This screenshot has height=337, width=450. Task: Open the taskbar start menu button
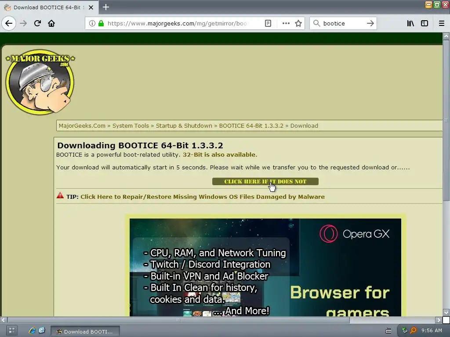[11, 331]
